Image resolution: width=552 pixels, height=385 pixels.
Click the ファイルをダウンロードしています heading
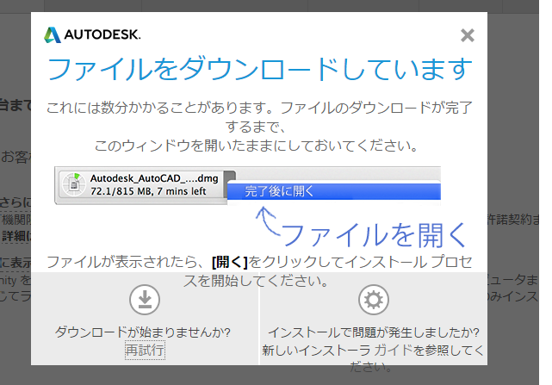click(259, 69)
